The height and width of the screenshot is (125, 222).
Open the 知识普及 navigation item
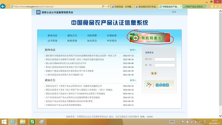click(x=92, y=41)
